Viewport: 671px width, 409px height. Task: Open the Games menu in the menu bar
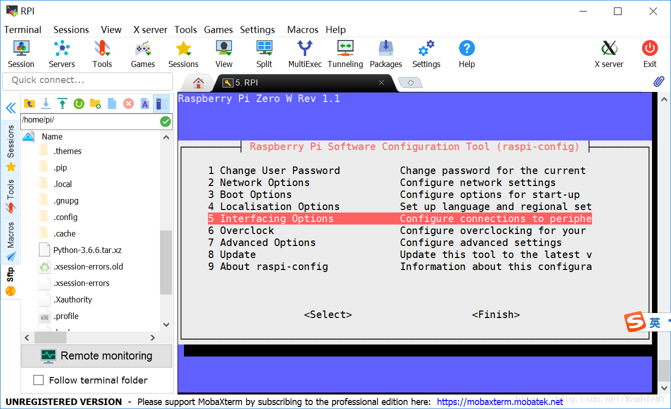pos(218,29)
